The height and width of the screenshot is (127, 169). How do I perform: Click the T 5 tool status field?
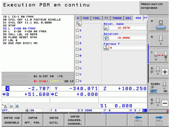(x=63, y=111)
